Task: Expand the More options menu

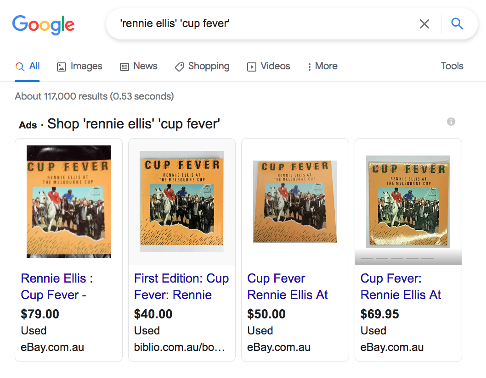Action: (x=322, y=66)
